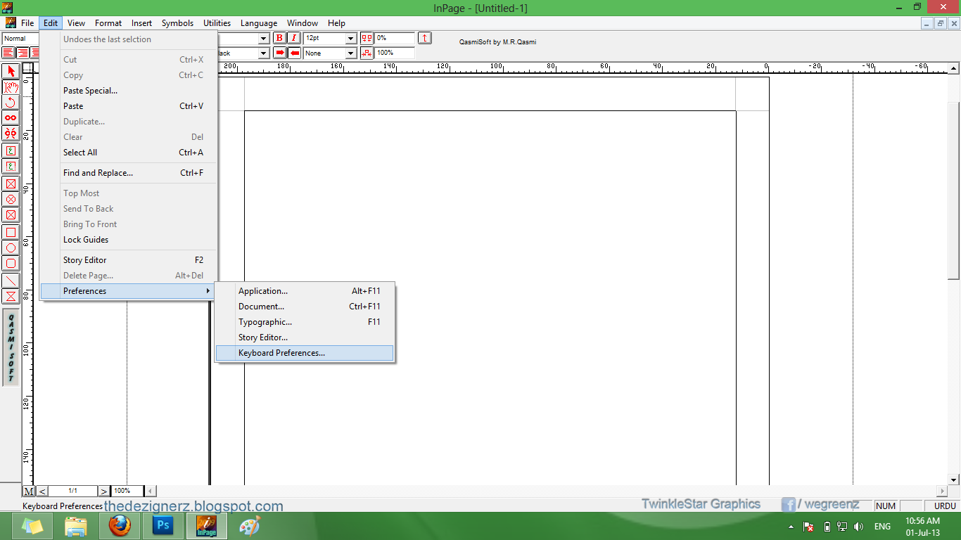The width and height of the screenshot is (961, 540).
Task: Open the File menu
Action: coord(27,23)
